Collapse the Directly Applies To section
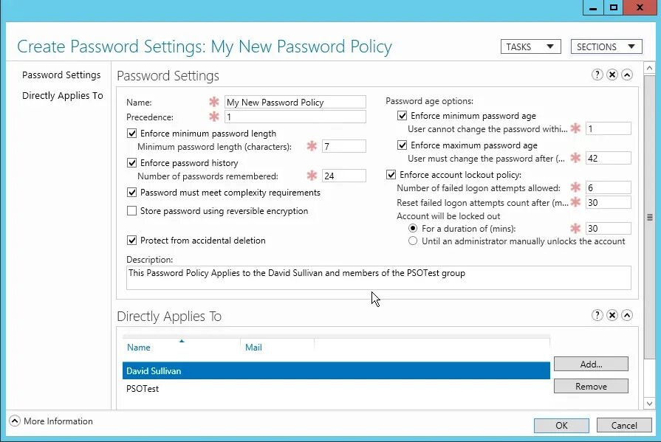The height and width of the screenshot is (442, 661). click(x=627, y=315)
